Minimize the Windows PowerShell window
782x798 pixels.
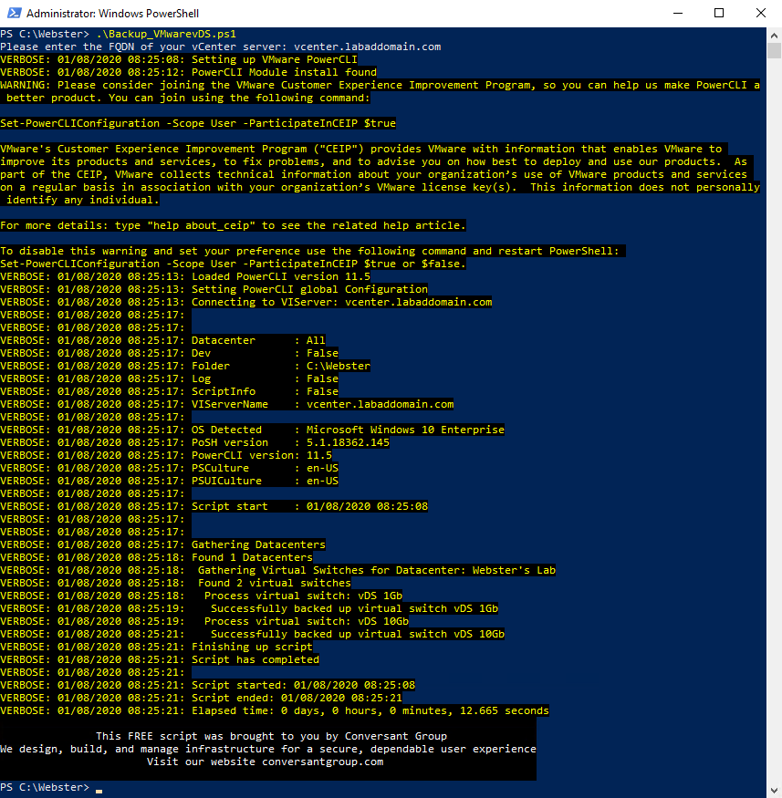coord(677,14)
